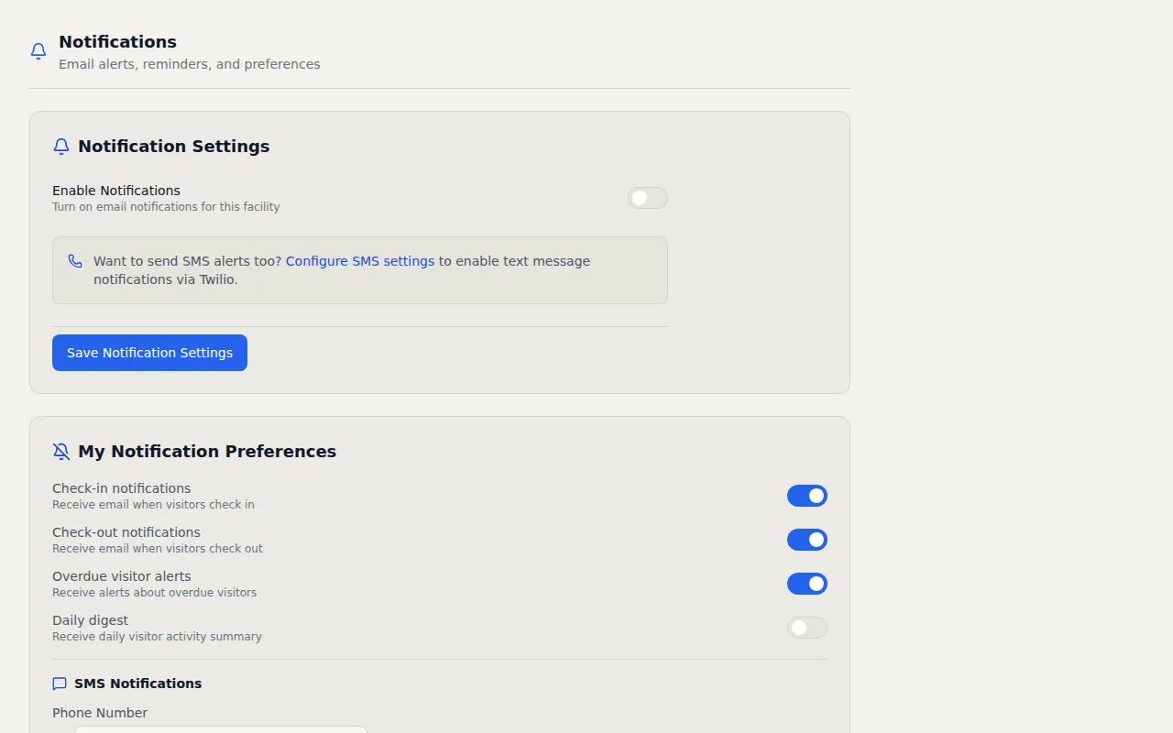Disable check-in notifications
1173x733 pixels.
pyautogui.click(x=806, y=496)
